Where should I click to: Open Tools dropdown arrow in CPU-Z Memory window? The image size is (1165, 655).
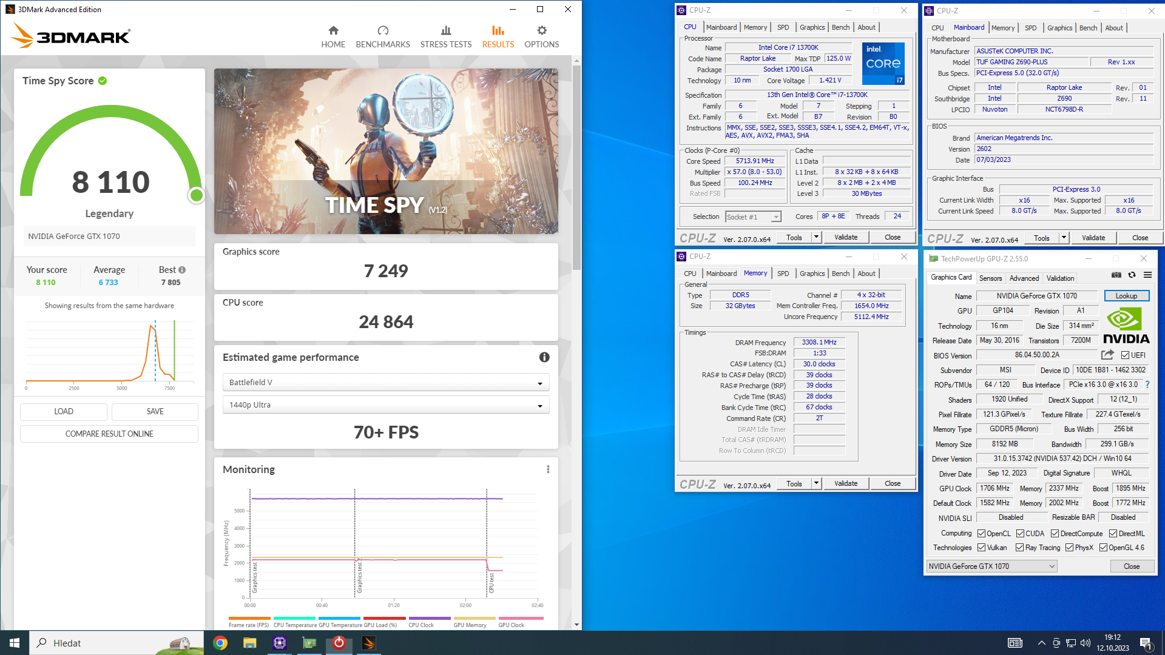click(816, 483)
